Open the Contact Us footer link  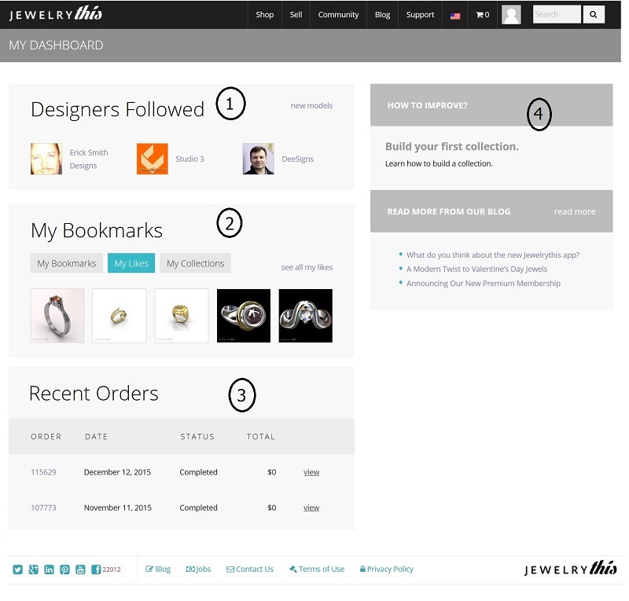250,570
